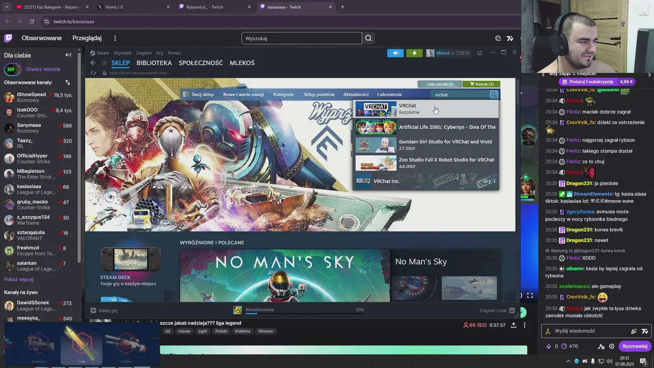654x368 pixels.
Task: Click the Otwórz historie link
Action: [x=43, y=69]
